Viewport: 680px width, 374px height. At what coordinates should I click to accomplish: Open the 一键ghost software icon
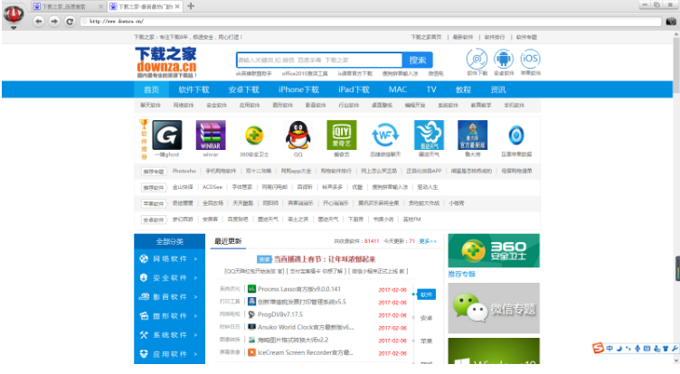[x=167, y=135]
